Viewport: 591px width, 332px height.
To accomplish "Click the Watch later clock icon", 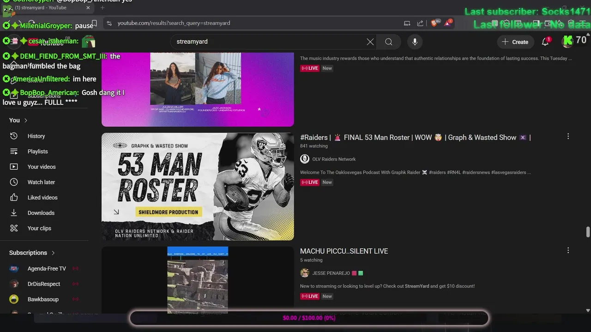I will click(x=14, y=182).
